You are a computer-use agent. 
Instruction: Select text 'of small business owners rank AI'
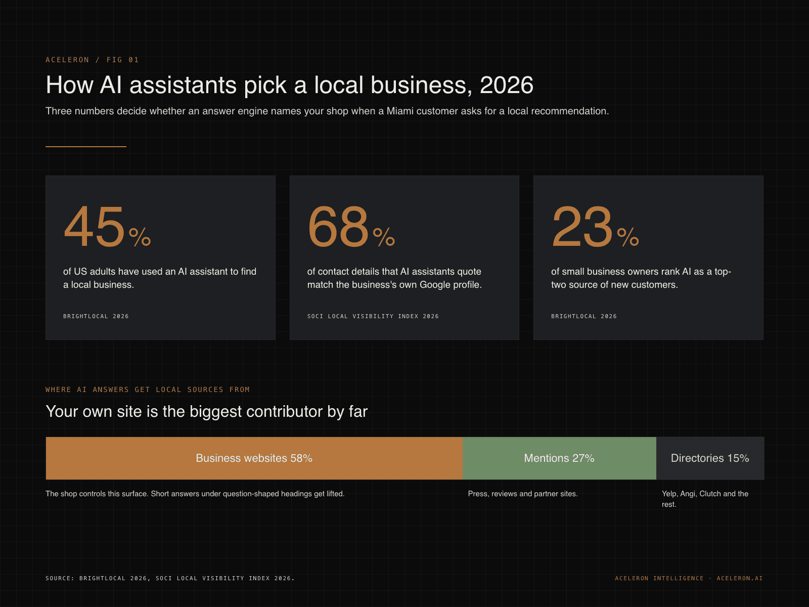point(621,272)
